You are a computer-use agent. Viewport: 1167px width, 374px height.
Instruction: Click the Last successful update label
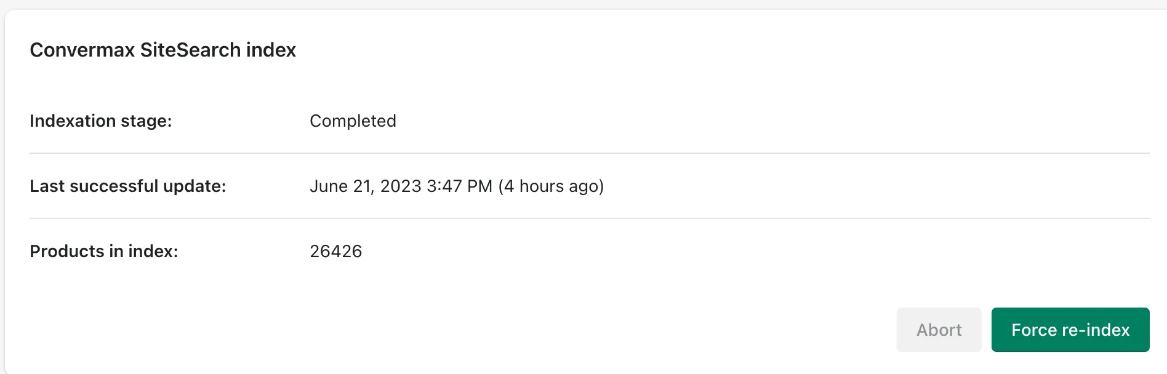pyautogui.click(x=127, y=186)
